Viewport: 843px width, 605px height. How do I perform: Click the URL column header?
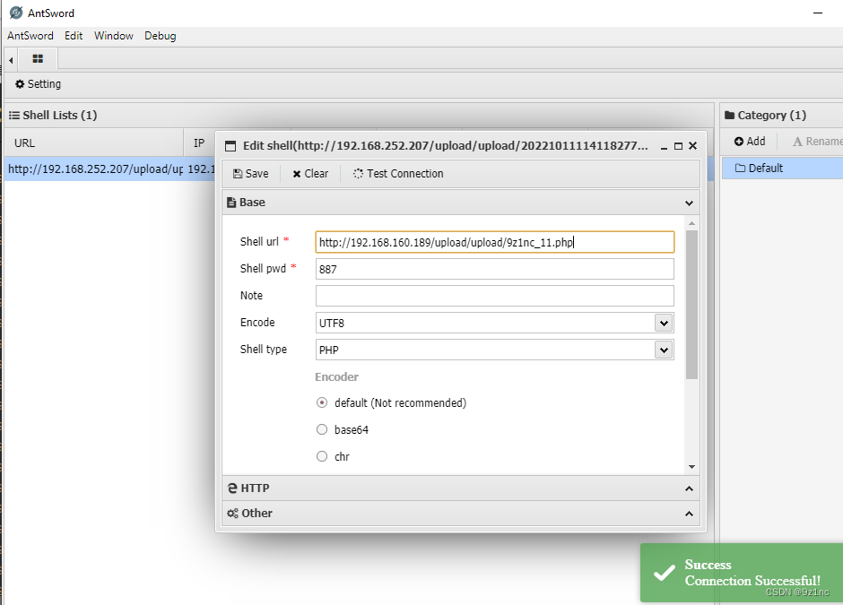coord(94,143)
